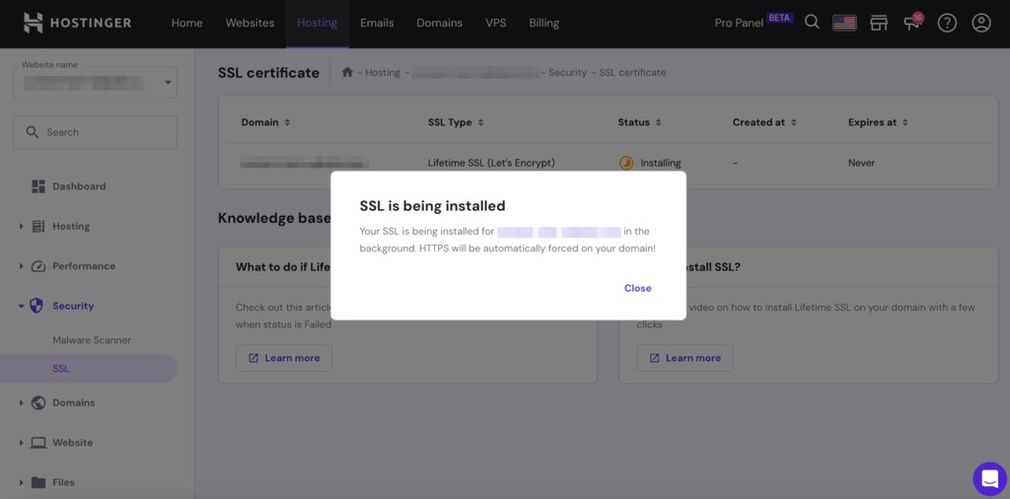Click the Hostinger logo
Screen dimensions: 1010x499
click(x=77, y=24)
